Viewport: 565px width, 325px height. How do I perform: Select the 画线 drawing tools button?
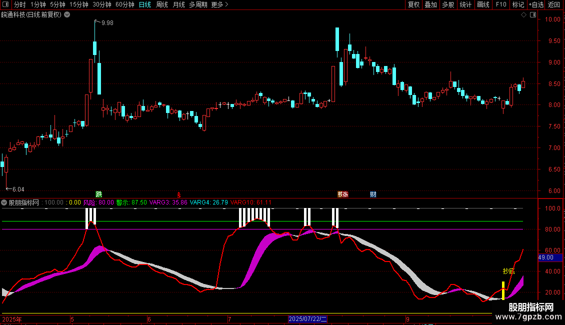(x=483, y=4)
